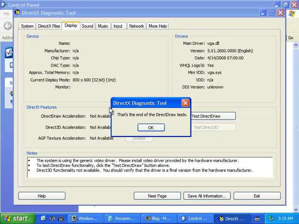Click the Test Direct3D button
This screenshot has height=224, width=299.
coord(213,127)
